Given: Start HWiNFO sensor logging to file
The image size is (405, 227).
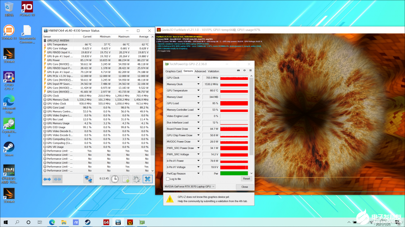Looking at the screenshot, I should (x=126, y=179).
